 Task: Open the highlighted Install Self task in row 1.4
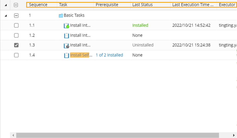tap(80, 55)
